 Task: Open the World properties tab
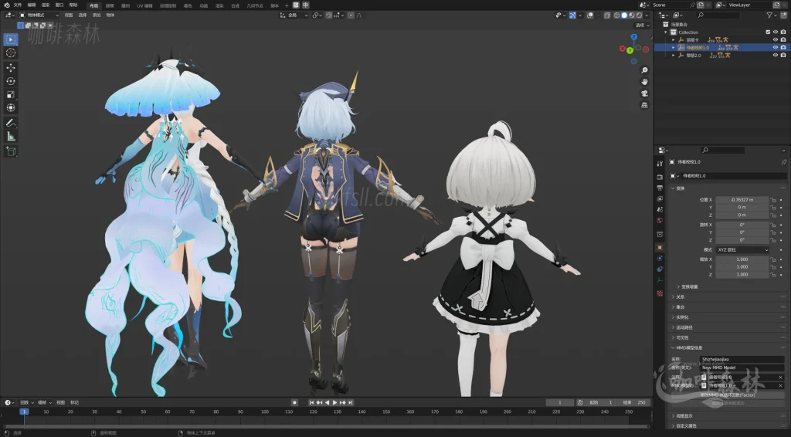660,220
